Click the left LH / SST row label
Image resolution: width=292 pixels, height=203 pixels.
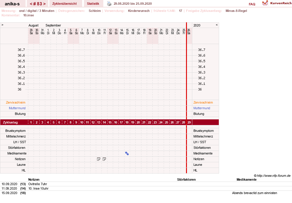tap(20, 142)
